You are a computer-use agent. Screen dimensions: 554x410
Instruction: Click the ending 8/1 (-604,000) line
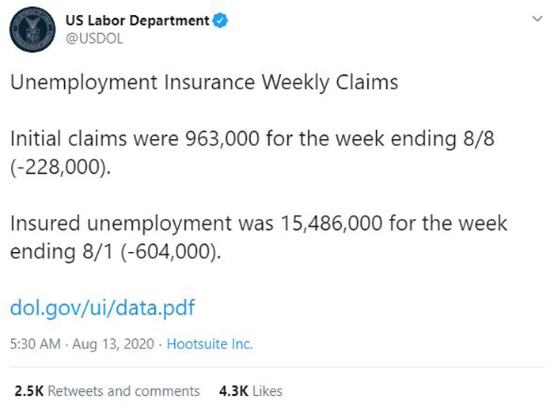click(x=116, y=252)
